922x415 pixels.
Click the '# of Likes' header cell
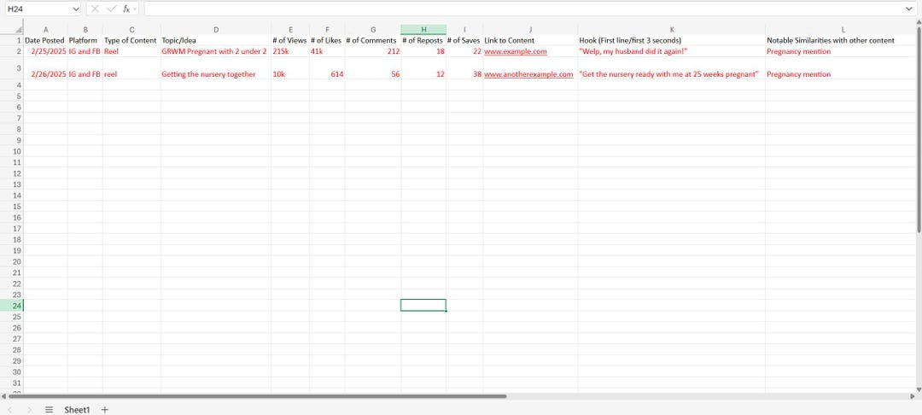pos(327,40)
